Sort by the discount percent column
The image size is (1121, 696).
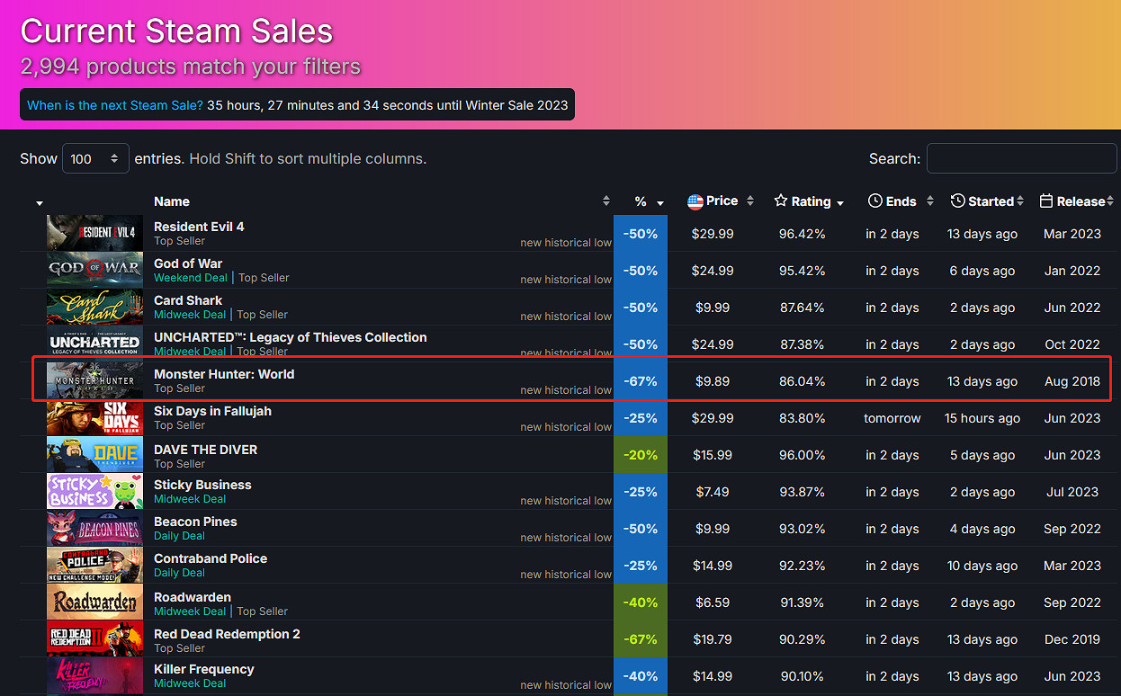point(648,202)
